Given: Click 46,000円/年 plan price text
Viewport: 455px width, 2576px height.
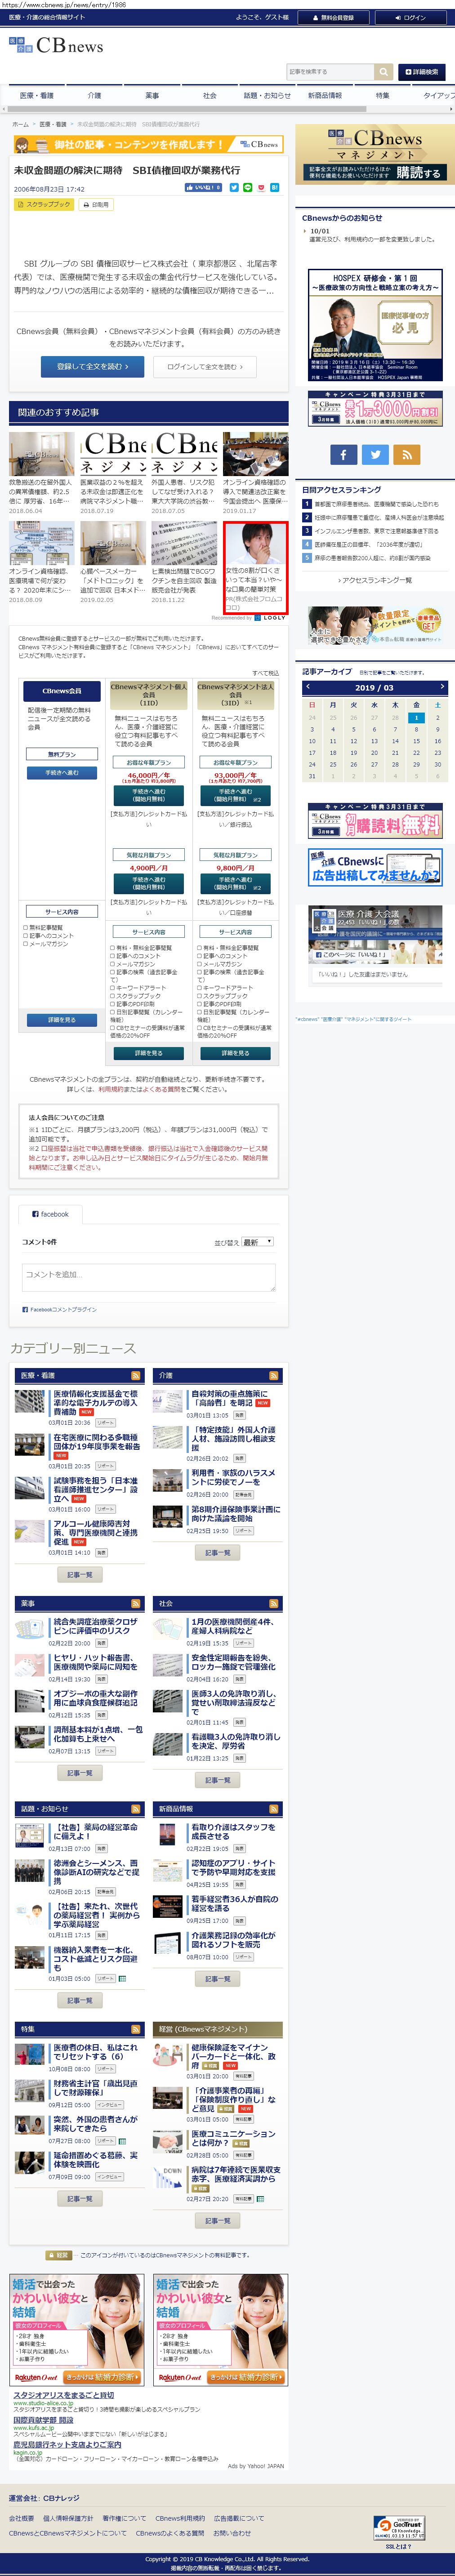Looking at the screenshot, I should tap(149, 776).
